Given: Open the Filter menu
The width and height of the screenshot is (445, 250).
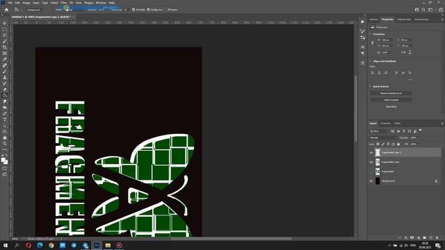Looking at the screenshot, I should (63, 3).
